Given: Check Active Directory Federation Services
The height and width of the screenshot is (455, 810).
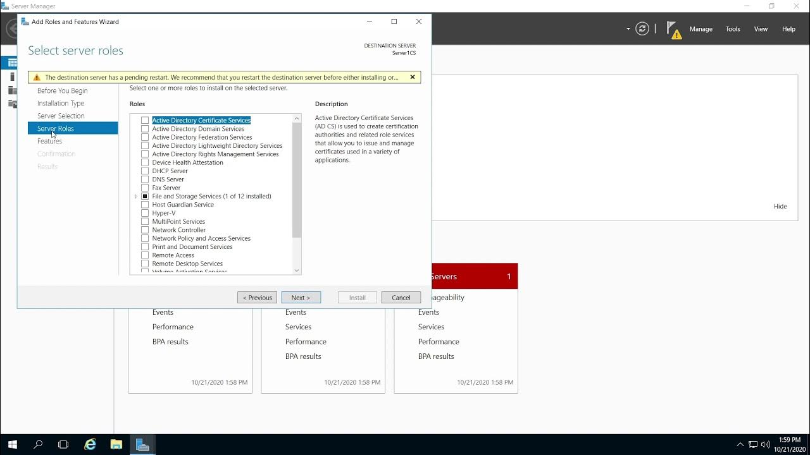Looking at the screenshot, I should (x=145, y=137).
